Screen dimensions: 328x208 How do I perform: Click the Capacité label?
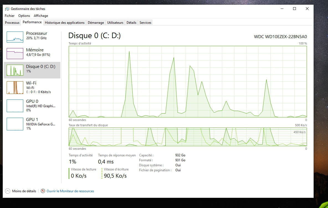146,155
